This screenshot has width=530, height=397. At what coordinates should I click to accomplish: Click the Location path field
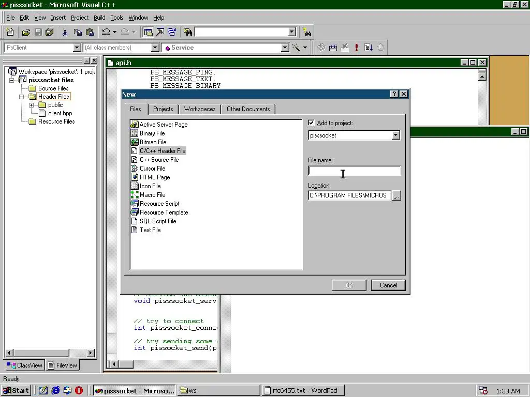pyautogui.click(x=349, y=195)
